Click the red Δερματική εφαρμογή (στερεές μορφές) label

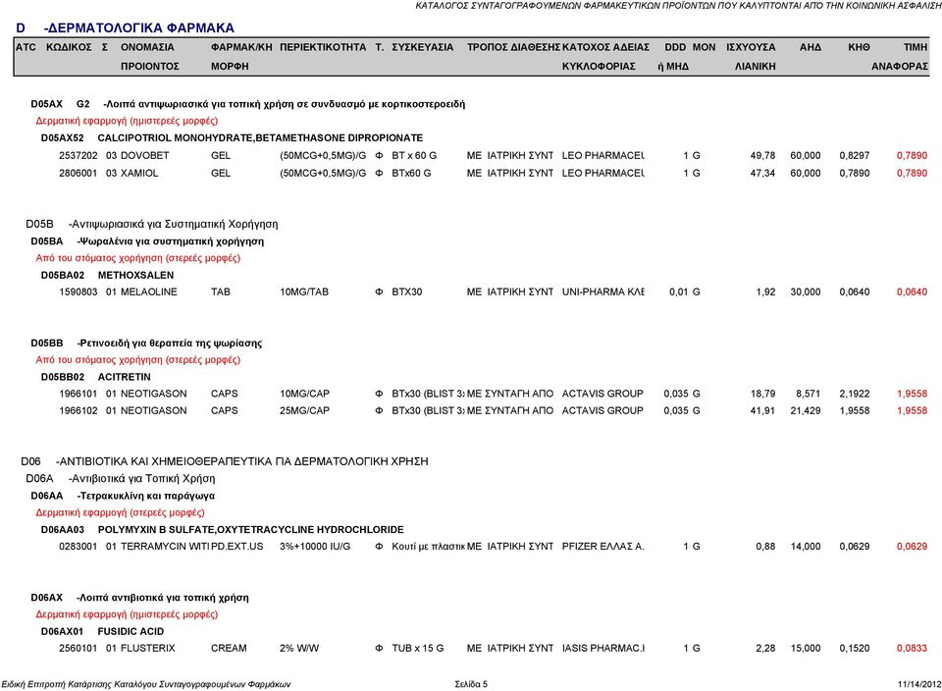tap(120, 513)
